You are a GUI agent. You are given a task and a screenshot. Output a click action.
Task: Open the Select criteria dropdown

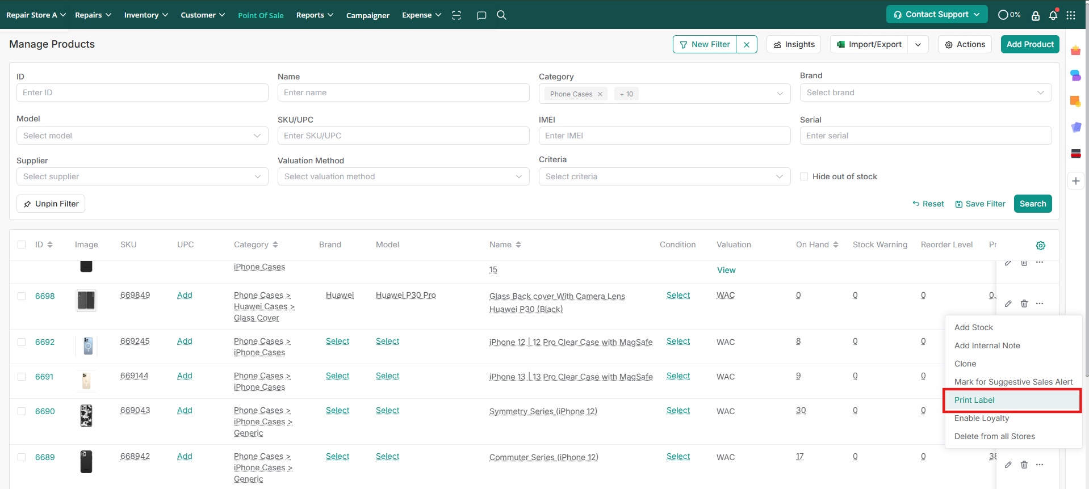pyautogui.click(x=664, y=176)
